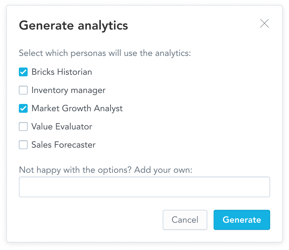Check the Value Evaluator option
The image size is (289, 250).
tap(23, 127)
